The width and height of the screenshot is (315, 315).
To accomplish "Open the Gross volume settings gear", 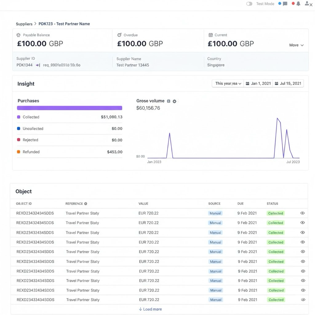I will [174, 101].
